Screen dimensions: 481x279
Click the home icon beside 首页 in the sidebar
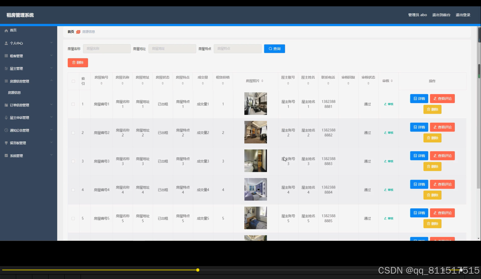coord(6,30)
